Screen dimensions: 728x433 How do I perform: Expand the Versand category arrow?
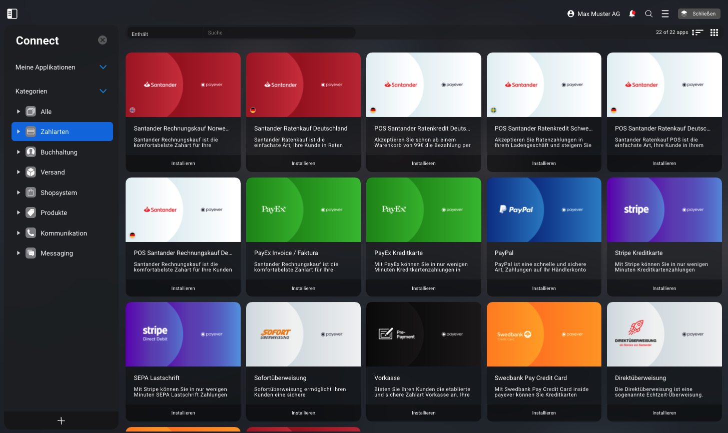(19, 172)
